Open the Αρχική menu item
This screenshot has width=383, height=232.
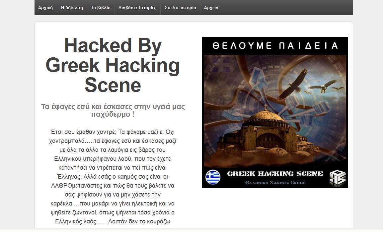pos(45,8)
